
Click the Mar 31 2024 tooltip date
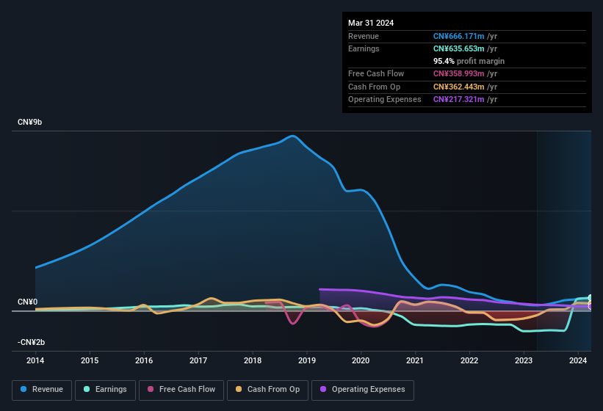coord(371,23)
